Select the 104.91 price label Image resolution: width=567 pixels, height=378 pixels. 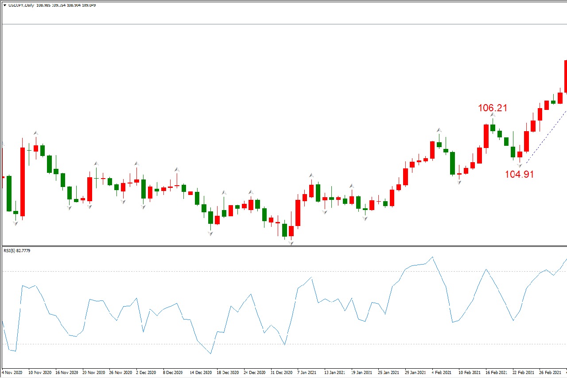pos(519,174)
